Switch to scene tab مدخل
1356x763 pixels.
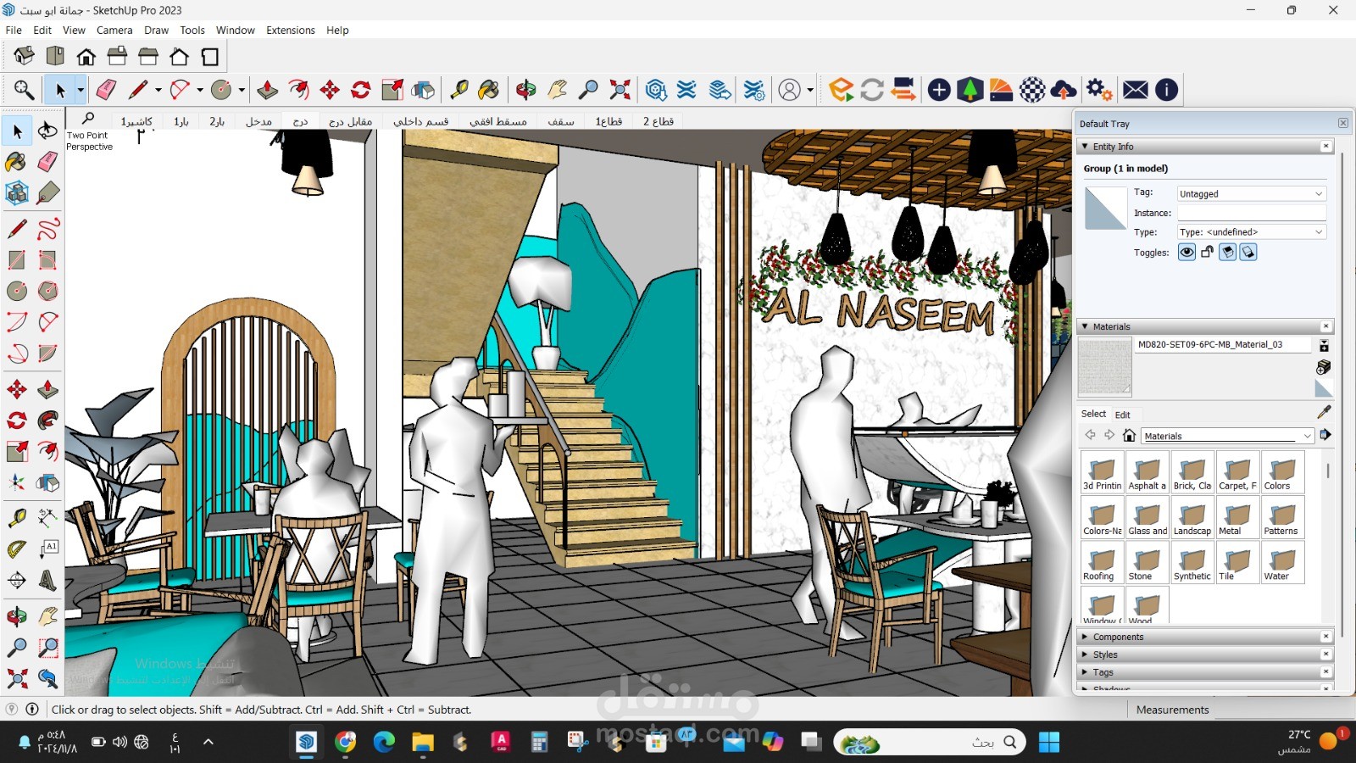click(x=258, y=121)
